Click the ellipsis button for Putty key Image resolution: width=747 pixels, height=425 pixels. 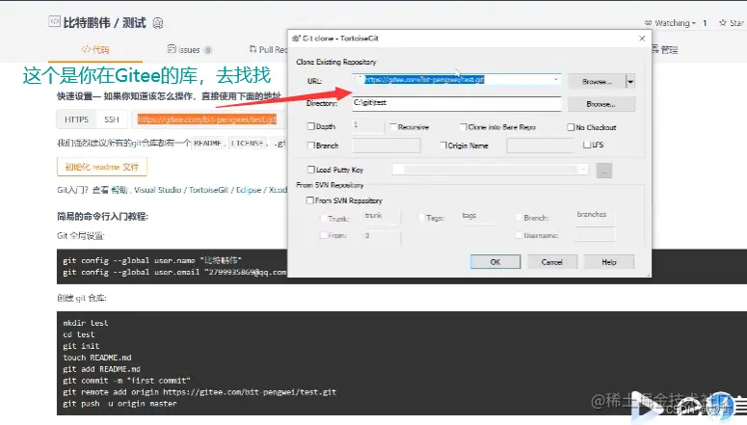coord(604,171)
